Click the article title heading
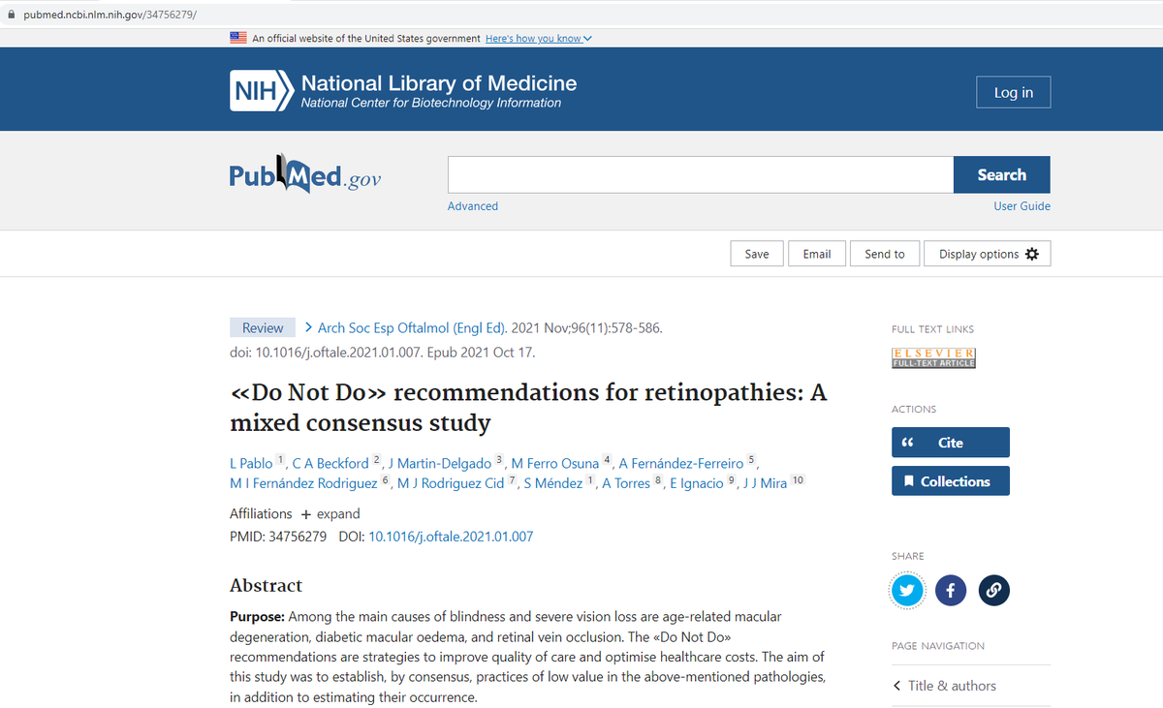Image resolution: width=1163 pixels, height=708 pixels. 528,408
